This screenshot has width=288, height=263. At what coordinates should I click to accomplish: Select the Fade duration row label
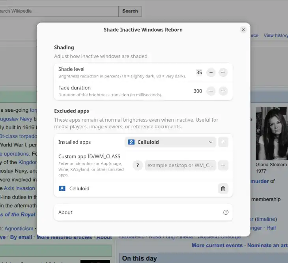click(x=75, y=88)
